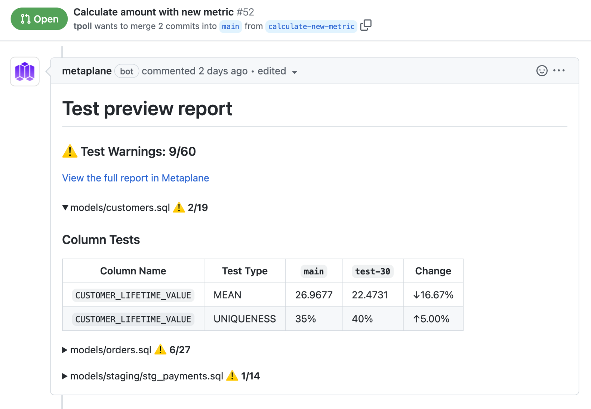Select the test-30 column header

click(x=372, y=271)
